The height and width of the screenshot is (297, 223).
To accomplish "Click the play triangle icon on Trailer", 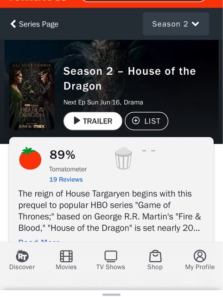I will tap(76, 121).
